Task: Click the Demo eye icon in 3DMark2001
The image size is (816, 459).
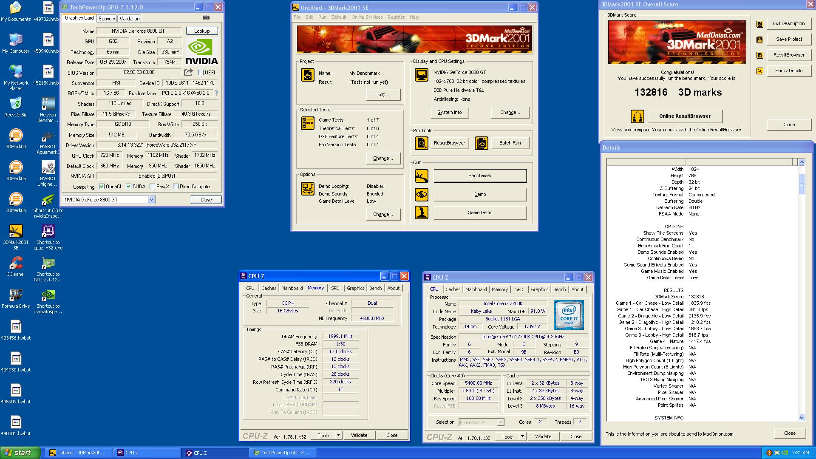Action: (x=422, y=195)
